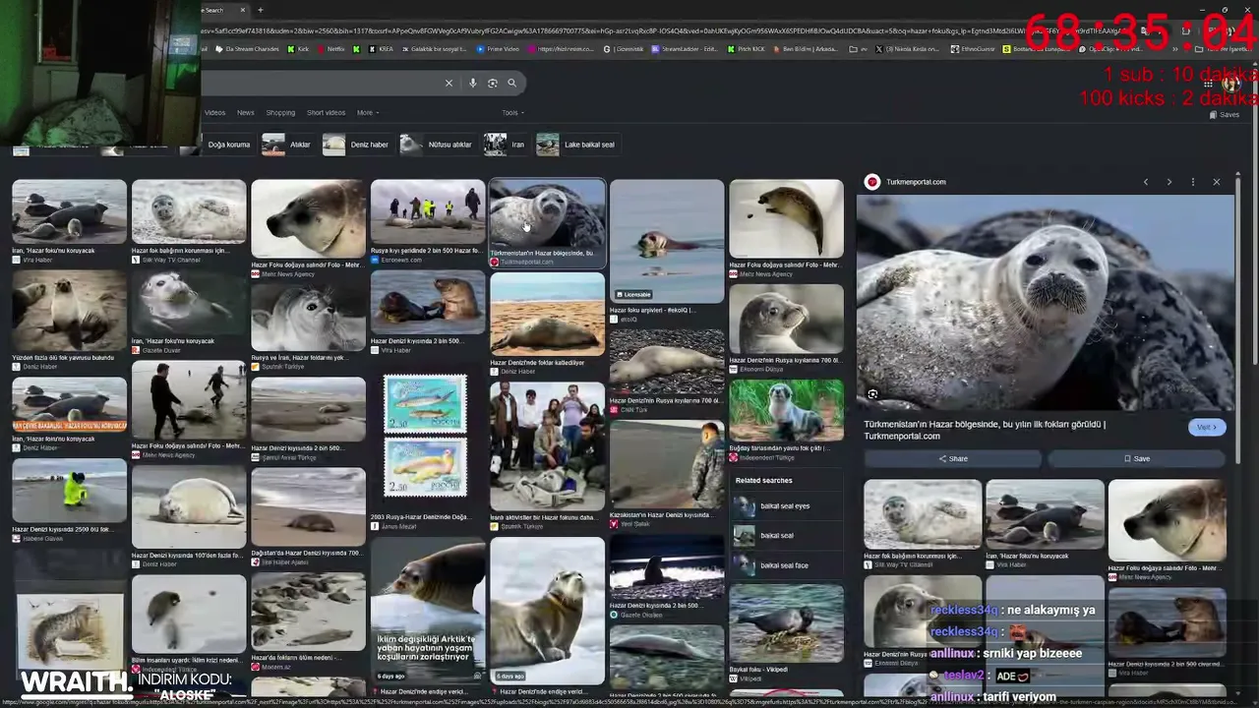Image resolution: width=1259 pixels, height=708 pixels.
Task: Open the Pitch KICK bookmark
Action: (746, 49)
